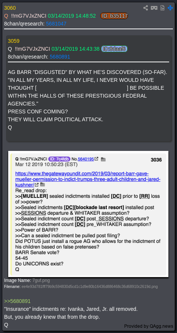Image resolution: width=177 pixels, height=333 pixels.
Task: Click the share icon on post 3060
Action: [x=146, y=8]
